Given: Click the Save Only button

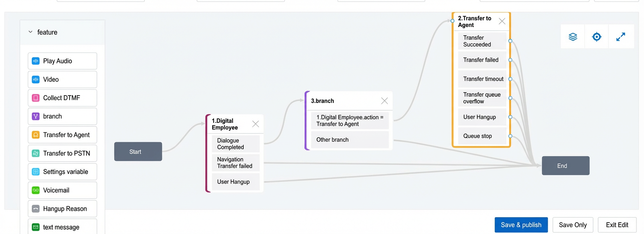Looking at the screenshot, I should 573,225.
